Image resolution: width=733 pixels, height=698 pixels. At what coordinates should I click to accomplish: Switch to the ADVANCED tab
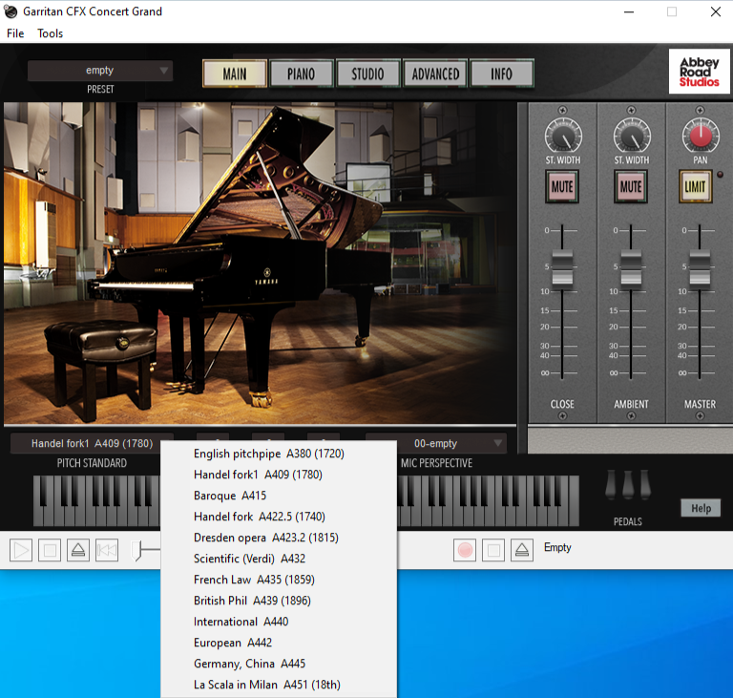(435, 74)
